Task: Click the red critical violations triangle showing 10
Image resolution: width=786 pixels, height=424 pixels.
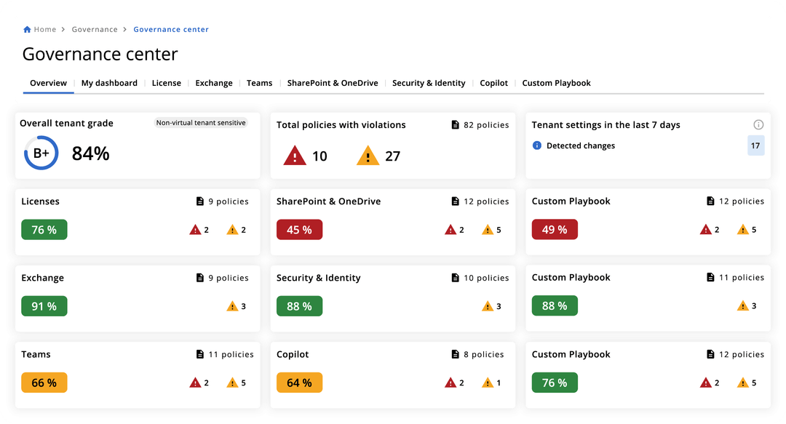Action: point(295,155)
